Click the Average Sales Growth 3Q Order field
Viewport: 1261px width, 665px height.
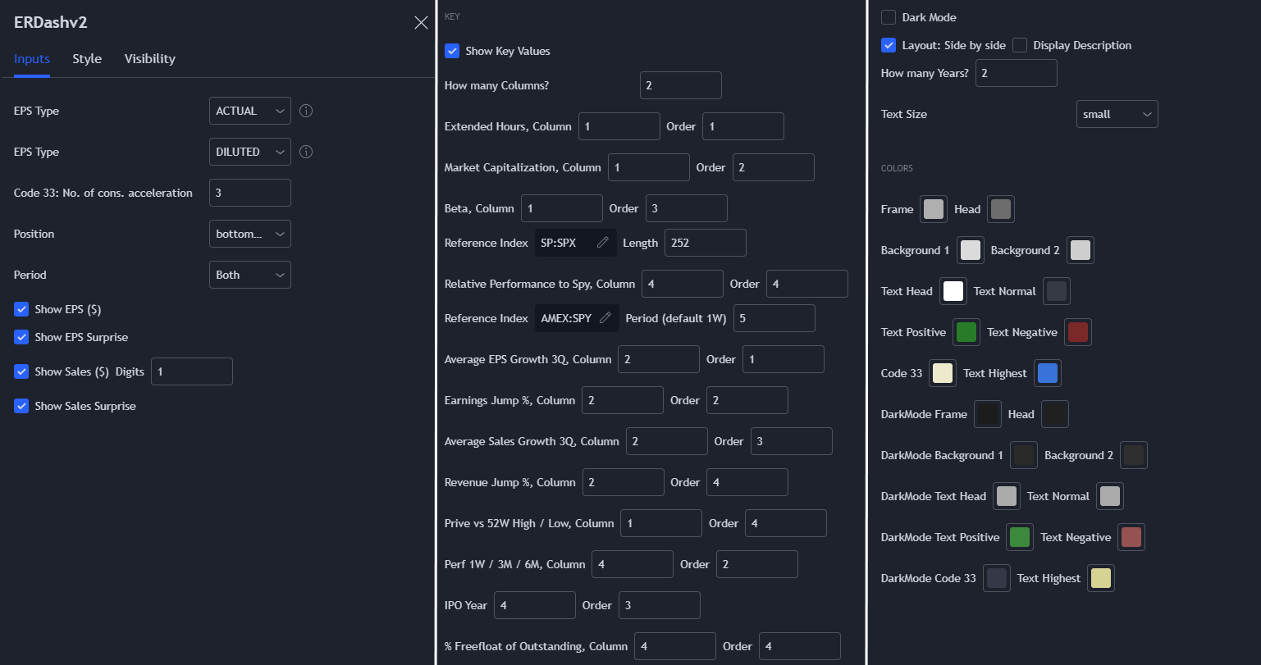[792, 441]
